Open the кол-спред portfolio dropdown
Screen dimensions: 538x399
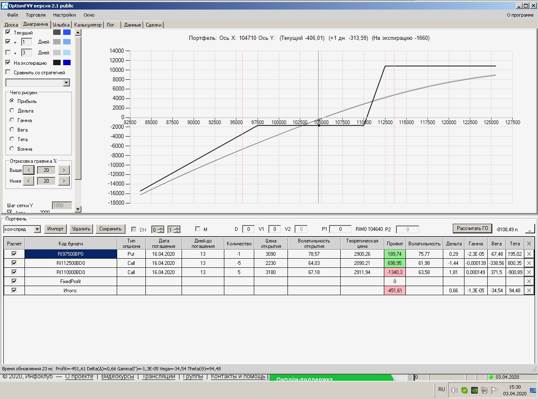click(37, 229)
